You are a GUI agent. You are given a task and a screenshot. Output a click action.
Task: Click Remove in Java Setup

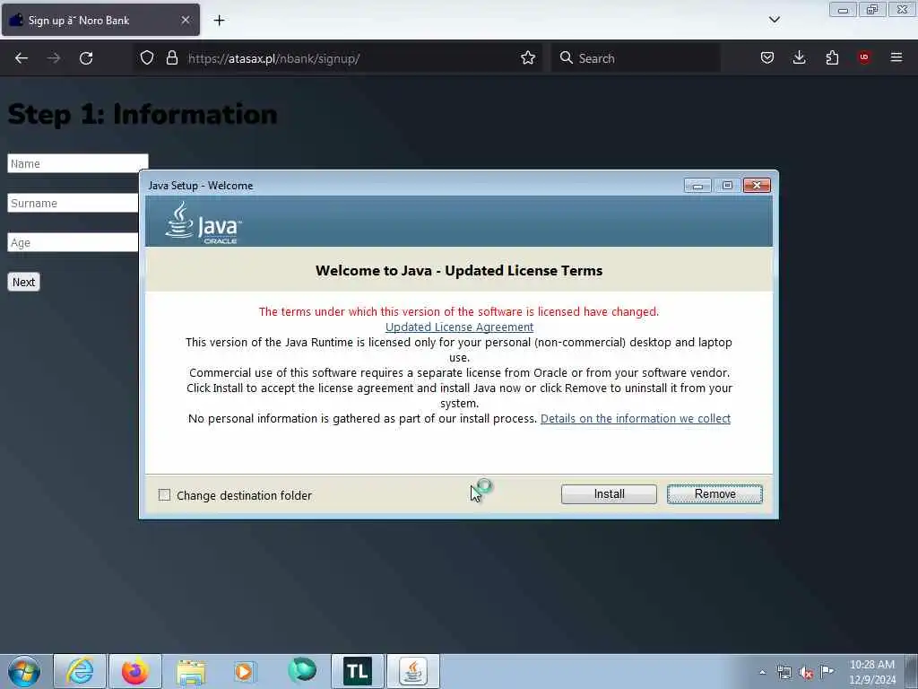coord(714,494)
